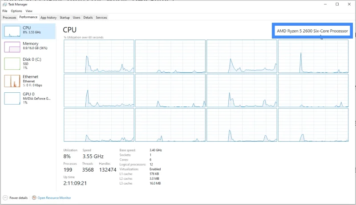Select the GPU 0 graph thumbnail
Image resolution: width=356 pixels, height=205 pixels.
coord(12,99)
